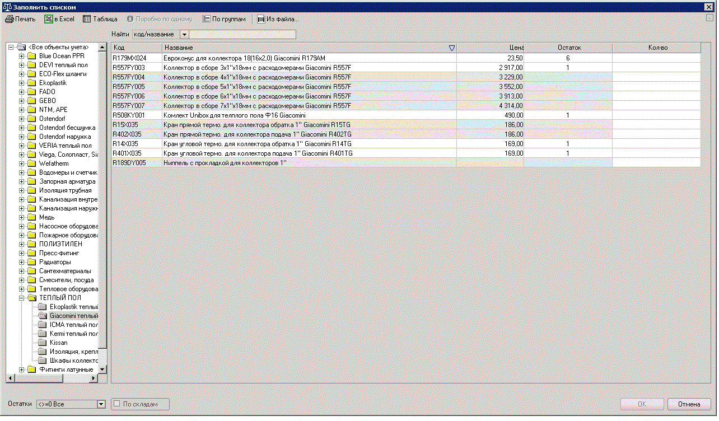Click the Кол-во column header
719x421 pixels.
[x=657, y=48]
